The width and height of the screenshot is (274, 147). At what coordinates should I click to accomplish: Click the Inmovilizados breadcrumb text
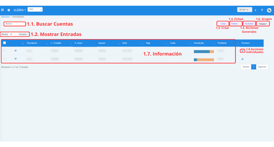pyautogui.click(x=18, y=17)
